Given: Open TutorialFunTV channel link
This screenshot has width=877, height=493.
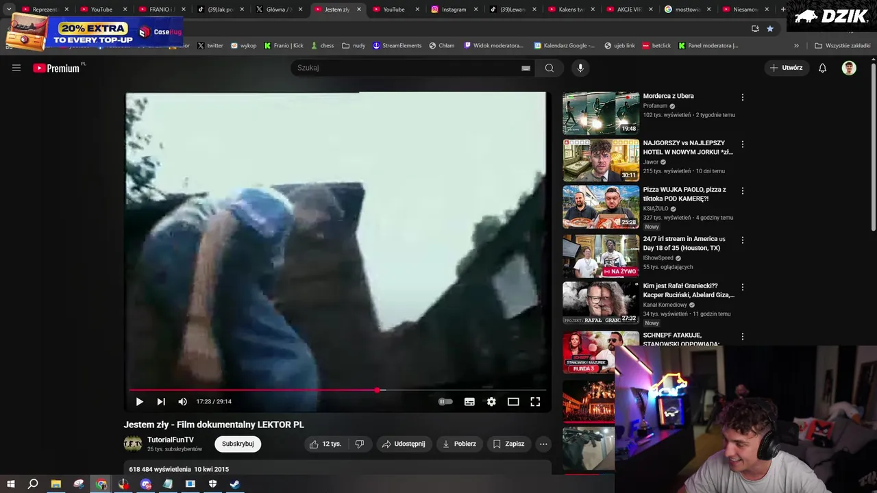Looking at the screenshot, I should tap(171, 440).
